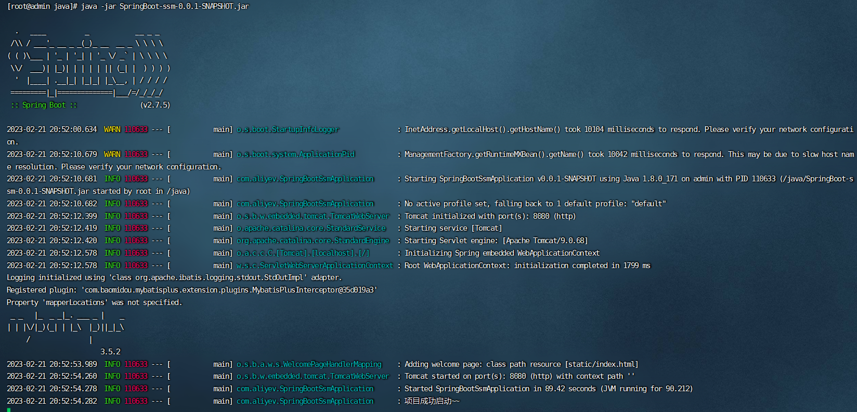Click 'Registered plugin' MybatisPlusInterceptor line

point(192,290)
